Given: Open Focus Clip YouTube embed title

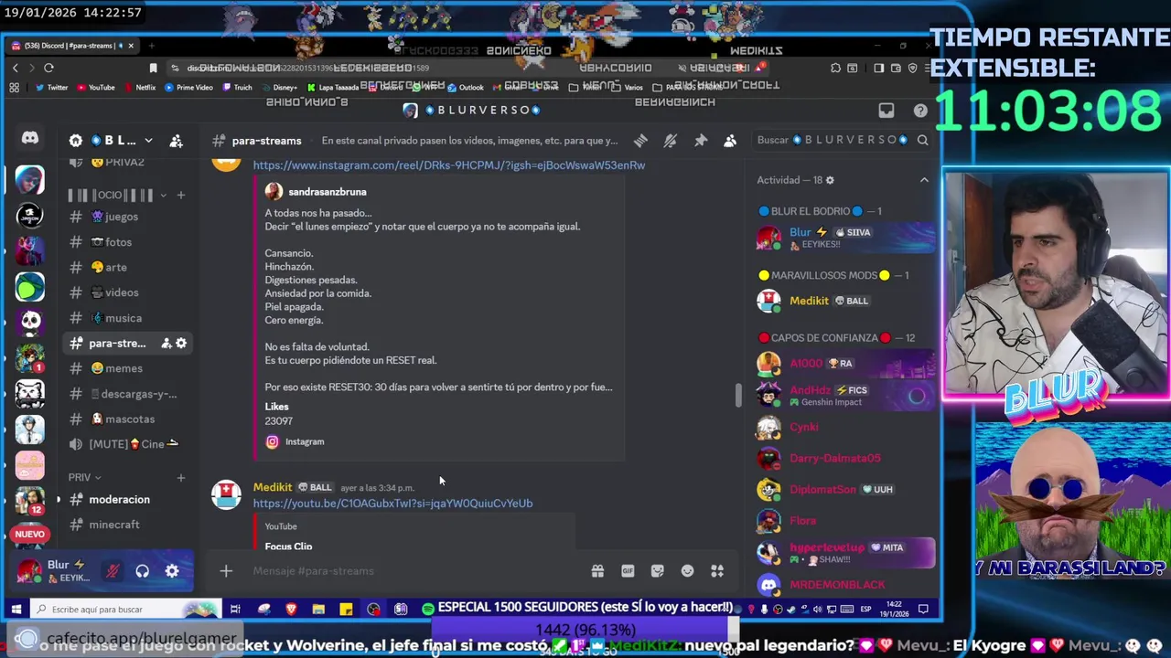Looking at the screenshot, I should click(288, 546).
